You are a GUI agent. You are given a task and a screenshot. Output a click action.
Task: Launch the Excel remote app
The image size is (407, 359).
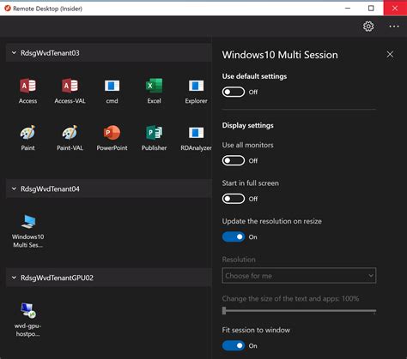pyautogui.click(x=154, y=91)
